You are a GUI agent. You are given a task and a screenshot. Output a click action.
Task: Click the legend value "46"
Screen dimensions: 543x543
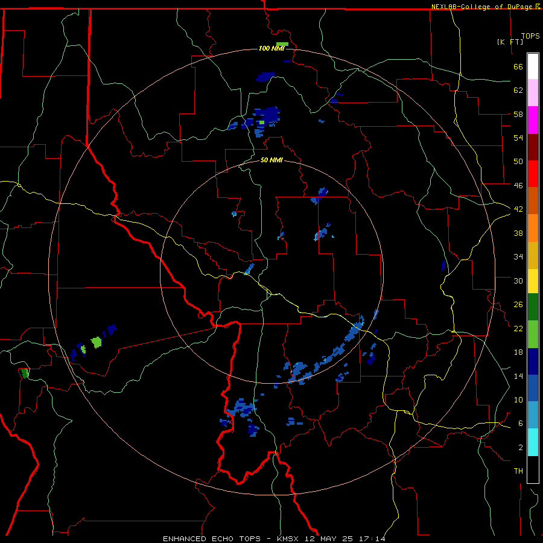518,186
